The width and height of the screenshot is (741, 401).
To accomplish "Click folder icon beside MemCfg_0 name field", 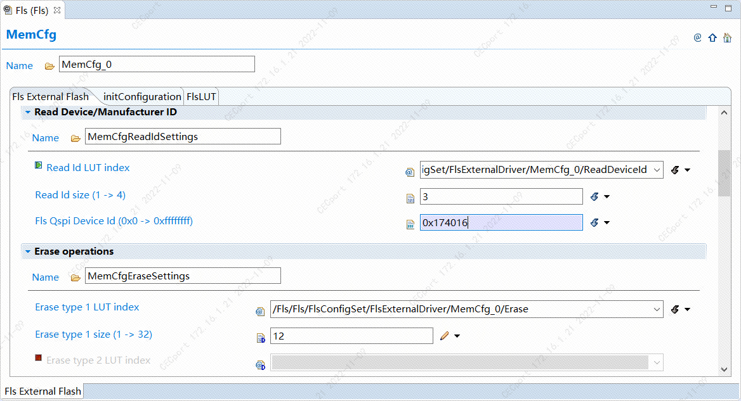I will click(49, 66).
